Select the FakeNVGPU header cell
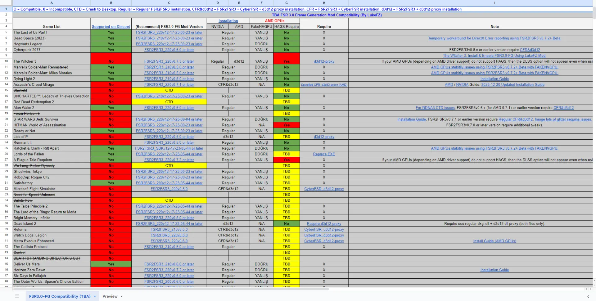 click(261, 27)
